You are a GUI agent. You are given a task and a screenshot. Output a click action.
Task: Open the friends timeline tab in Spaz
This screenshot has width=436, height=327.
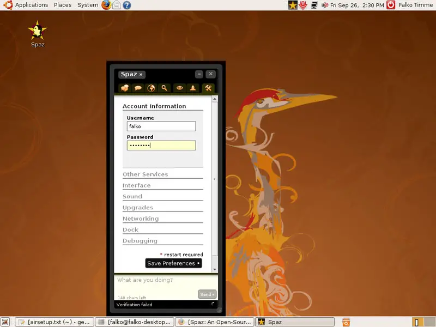[x=125, y=88]
